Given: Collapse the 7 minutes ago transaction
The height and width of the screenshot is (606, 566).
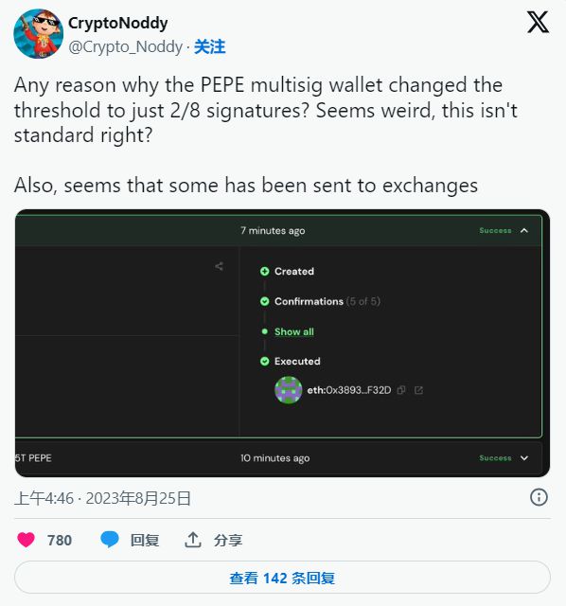Looking at the screenshot, I should point(524,230).
